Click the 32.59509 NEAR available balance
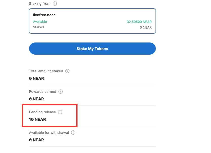Image resolution: width=211 pixels, height=153 pixels. click(x=139, y=22)
